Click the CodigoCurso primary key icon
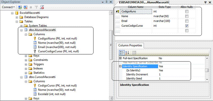 35,85
